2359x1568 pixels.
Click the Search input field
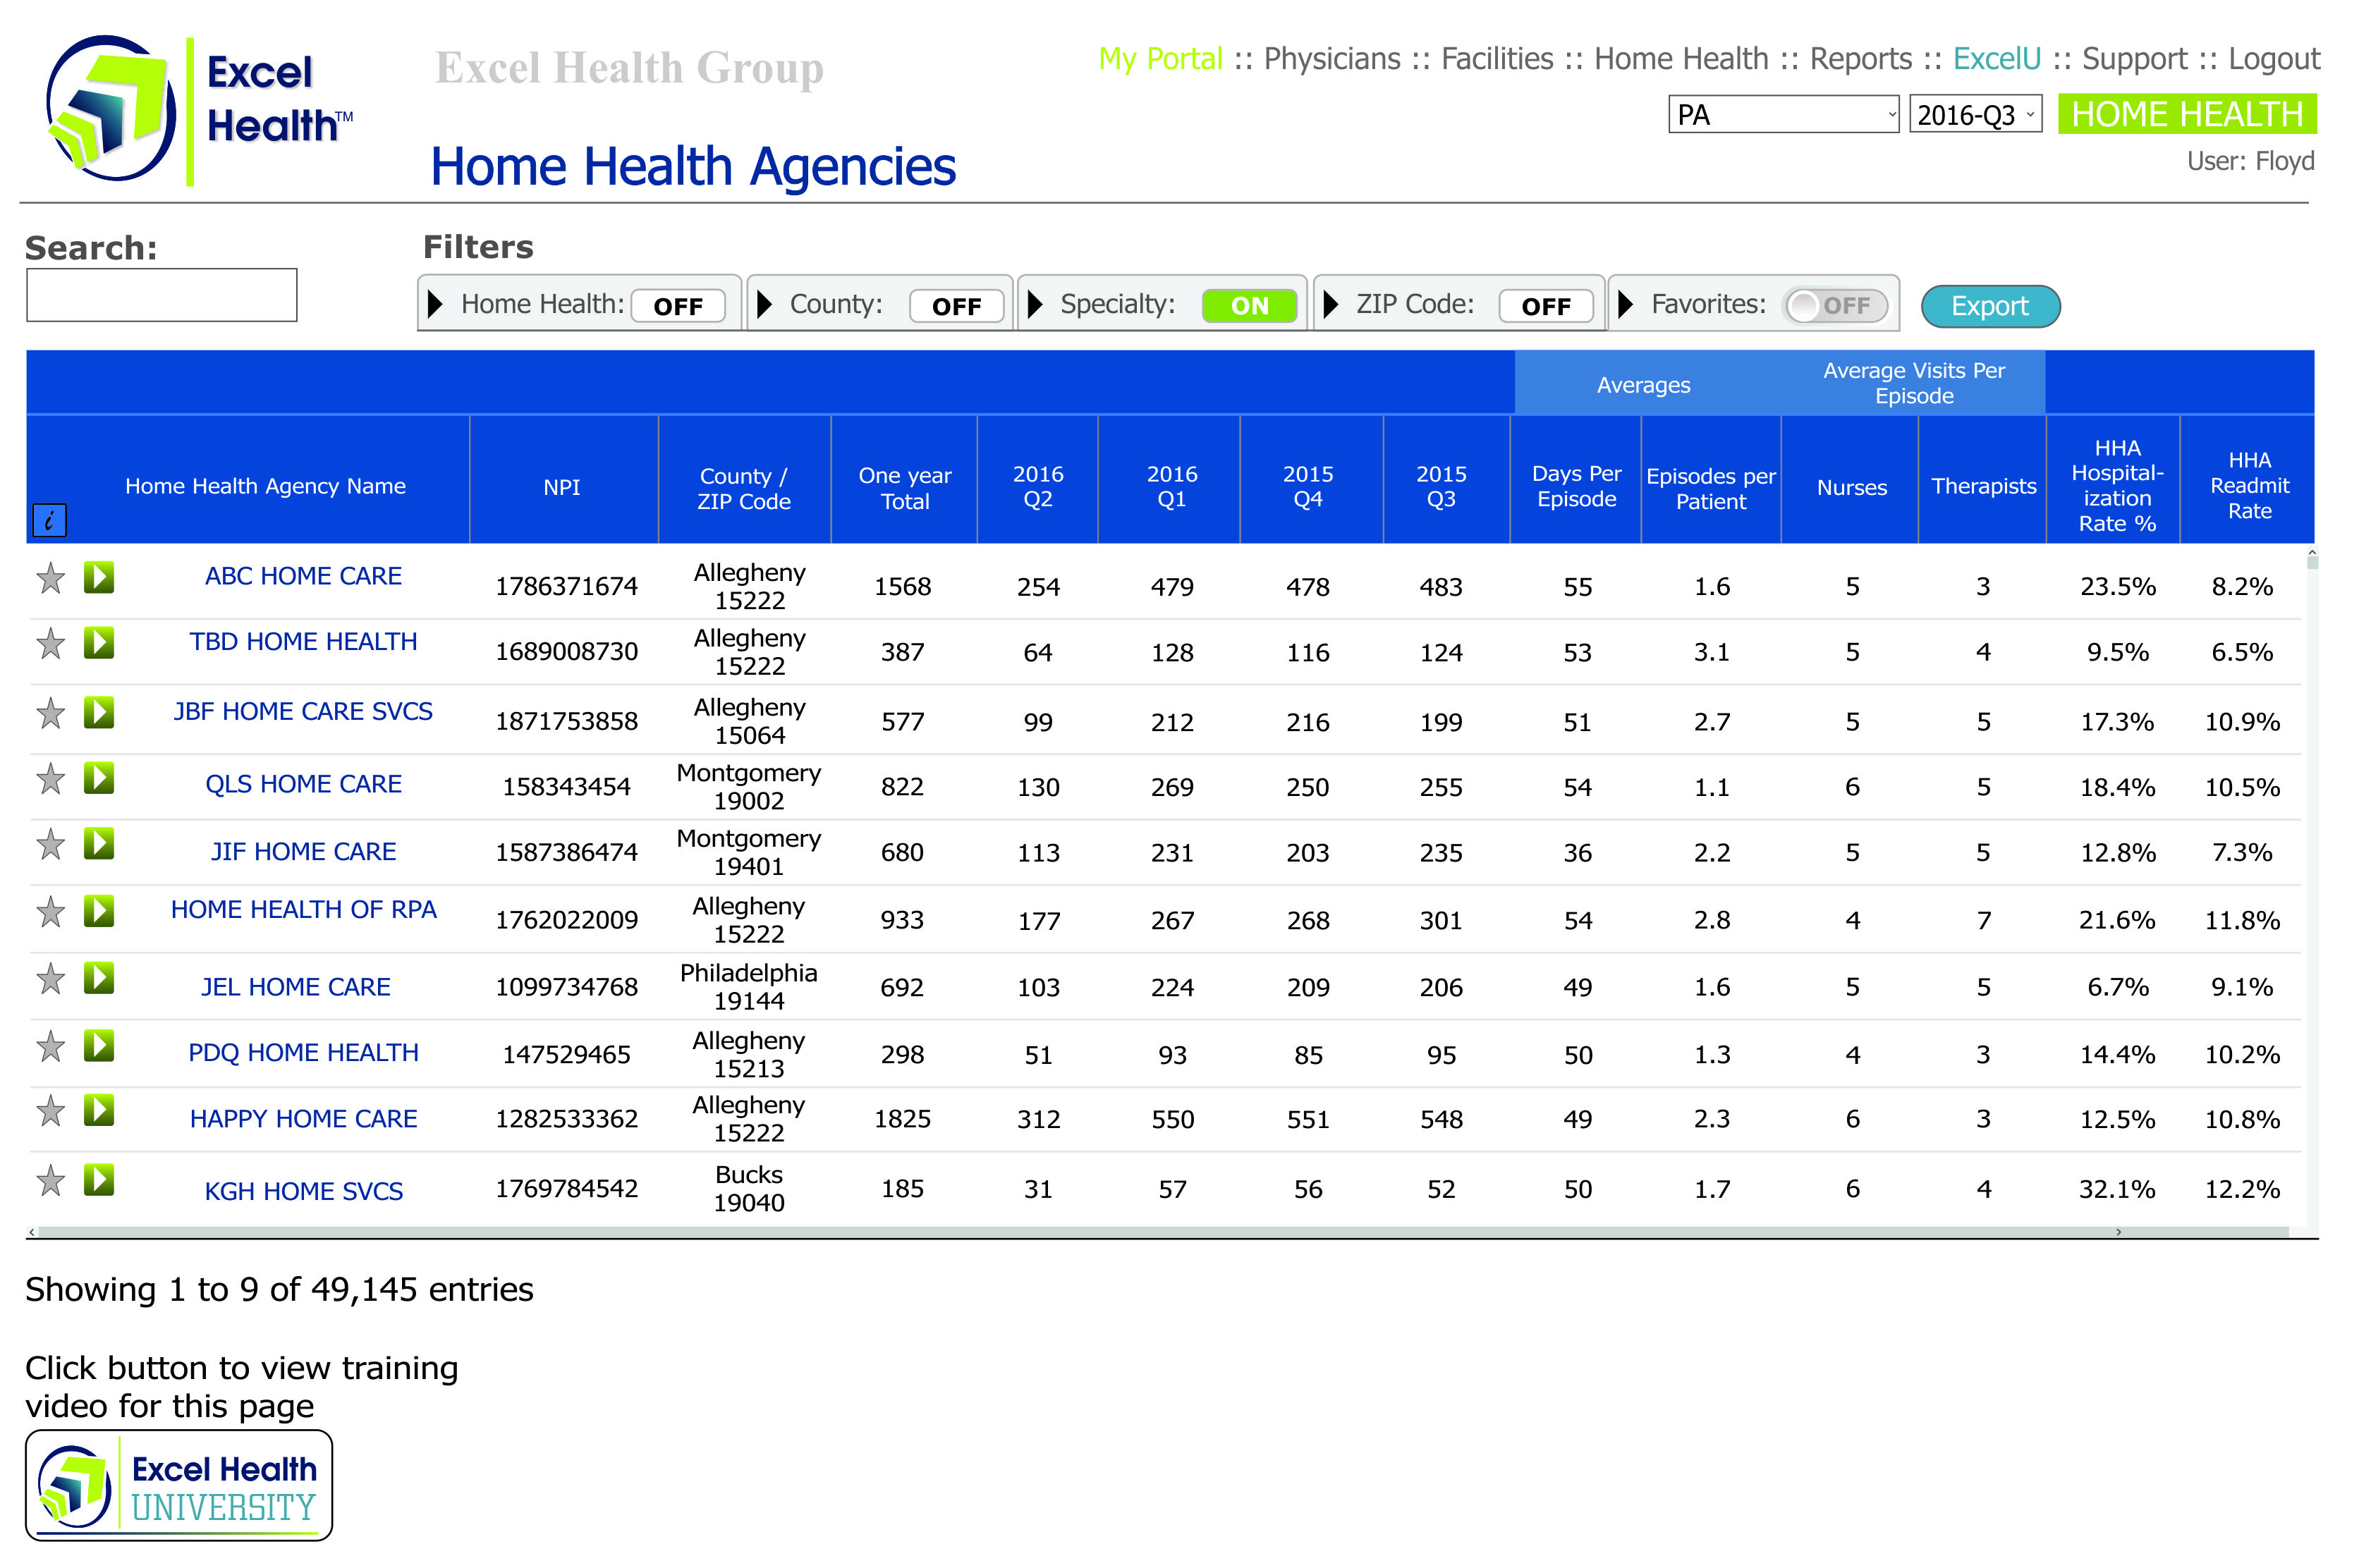161,295
